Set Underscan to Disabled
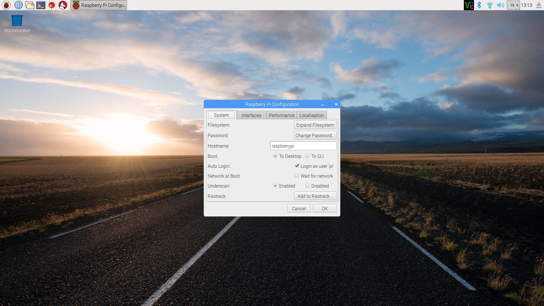 307,186
